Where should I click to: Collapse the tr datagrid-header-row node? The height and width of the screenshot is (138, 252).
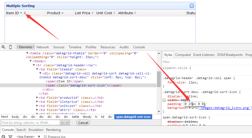click(x=34, y=65)
